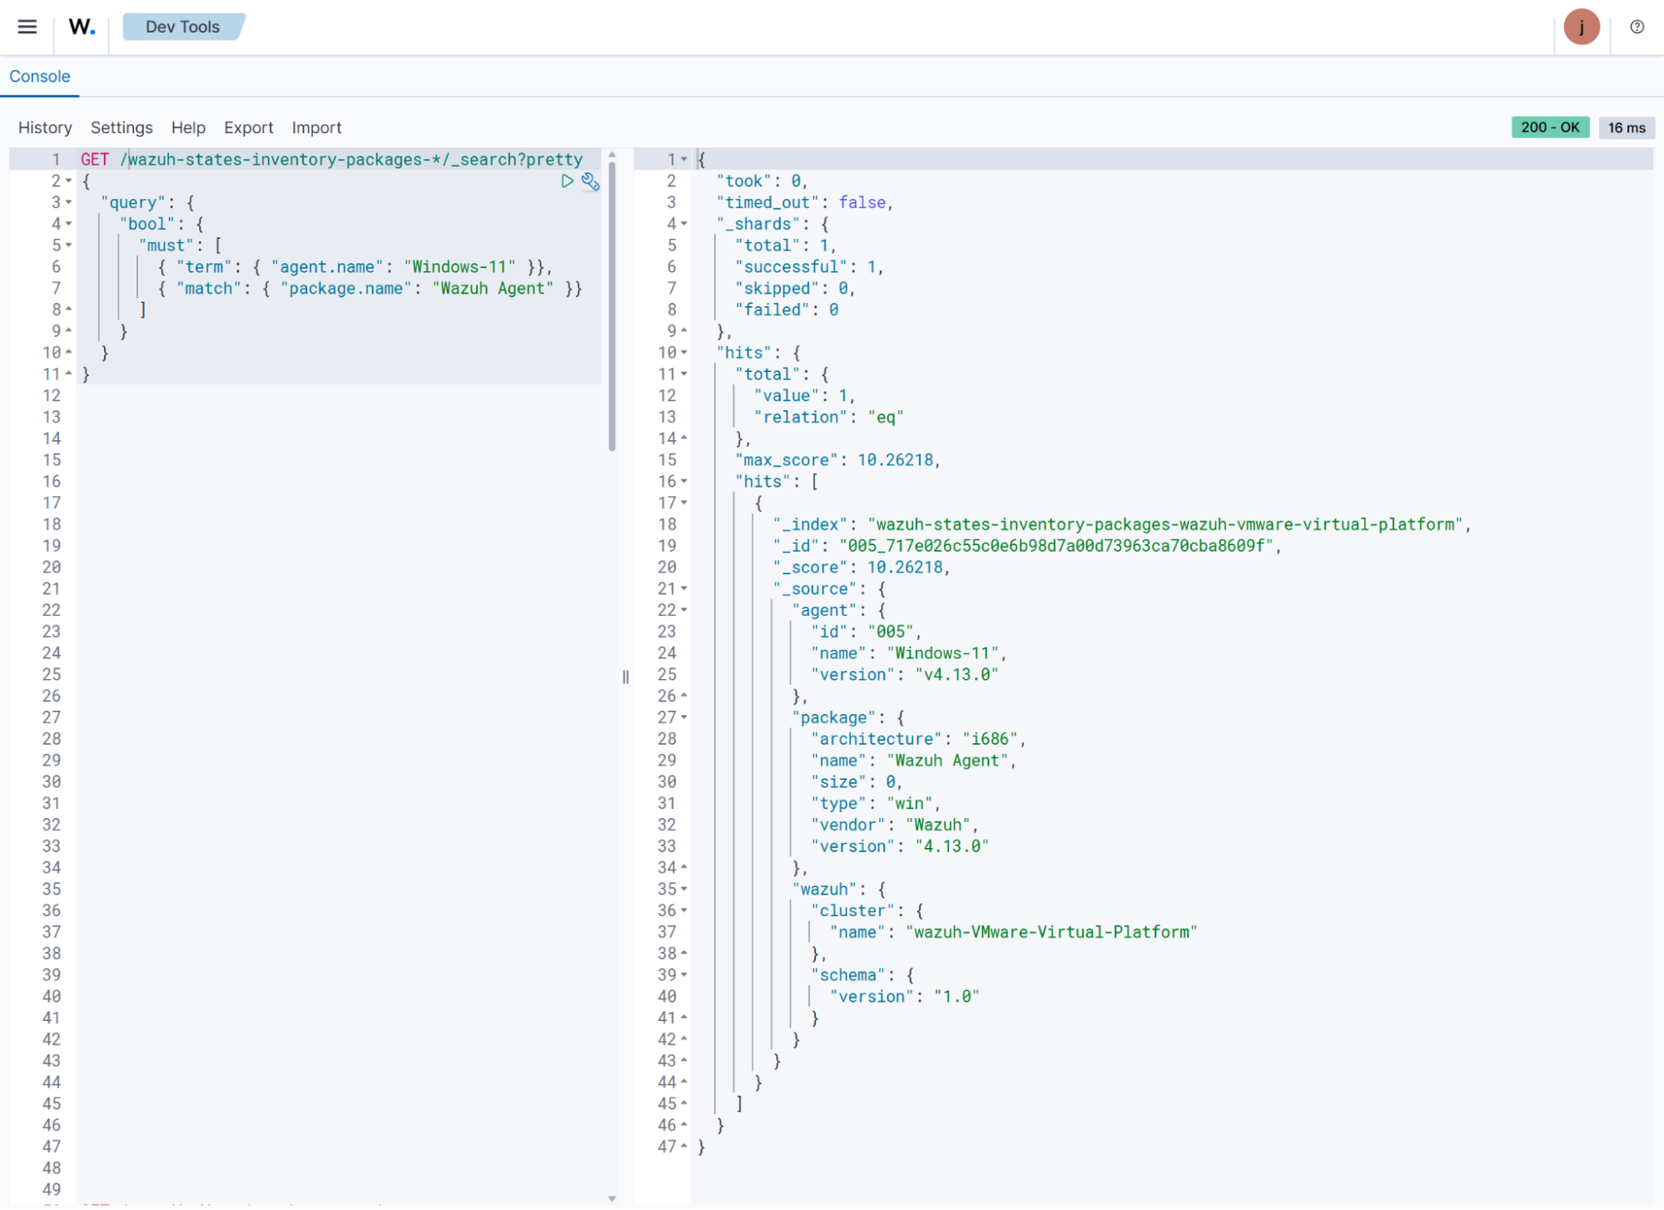
Task: Click the Export button
Action: coord(248,127)
